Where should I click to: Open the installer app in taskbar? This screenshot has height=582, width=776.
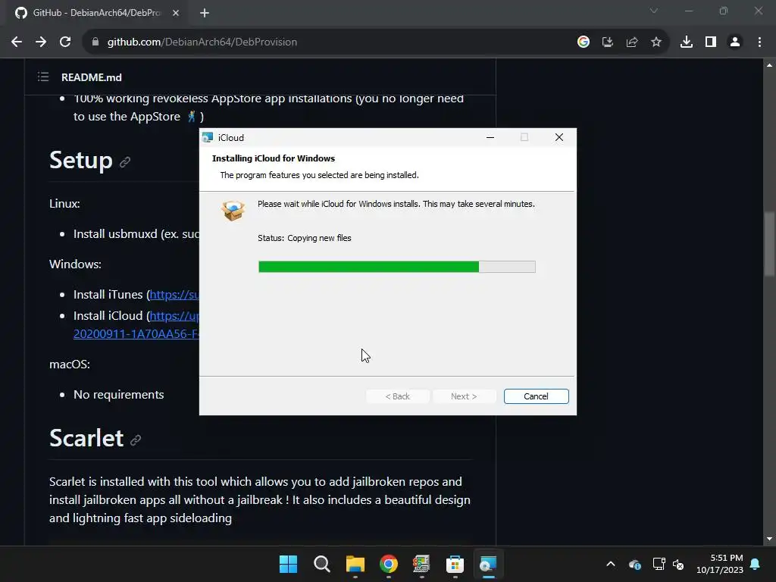pos(489,564)
